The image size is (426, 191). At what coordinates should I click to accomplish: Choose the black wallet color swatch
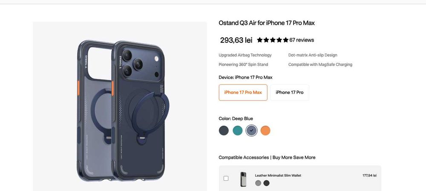pyautogui.click(x=267, y=183)
